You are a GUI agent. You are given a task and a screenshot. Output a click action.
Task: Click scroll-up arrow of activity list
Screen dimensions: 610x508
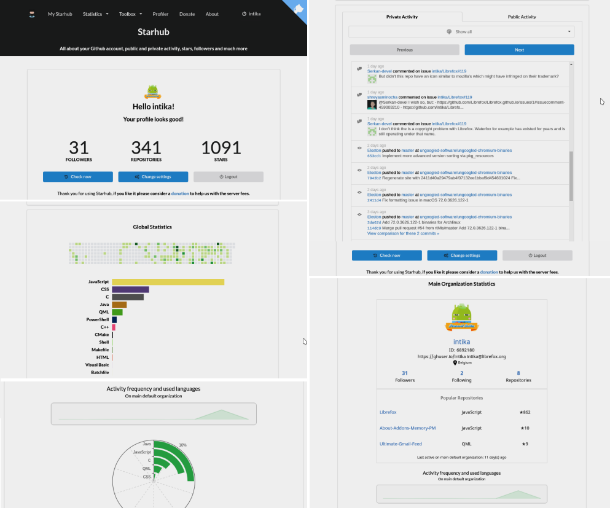pyautogui.click(x=571, y=64)
